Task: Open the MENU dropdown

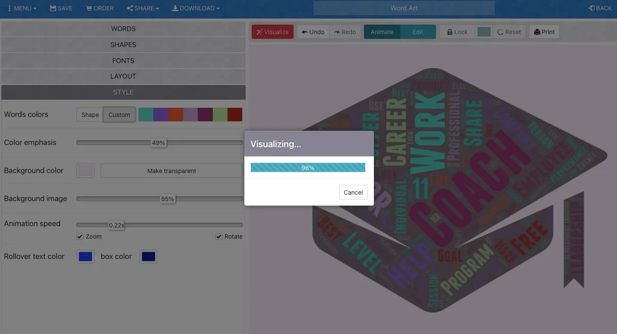Action: pos(22,8)
